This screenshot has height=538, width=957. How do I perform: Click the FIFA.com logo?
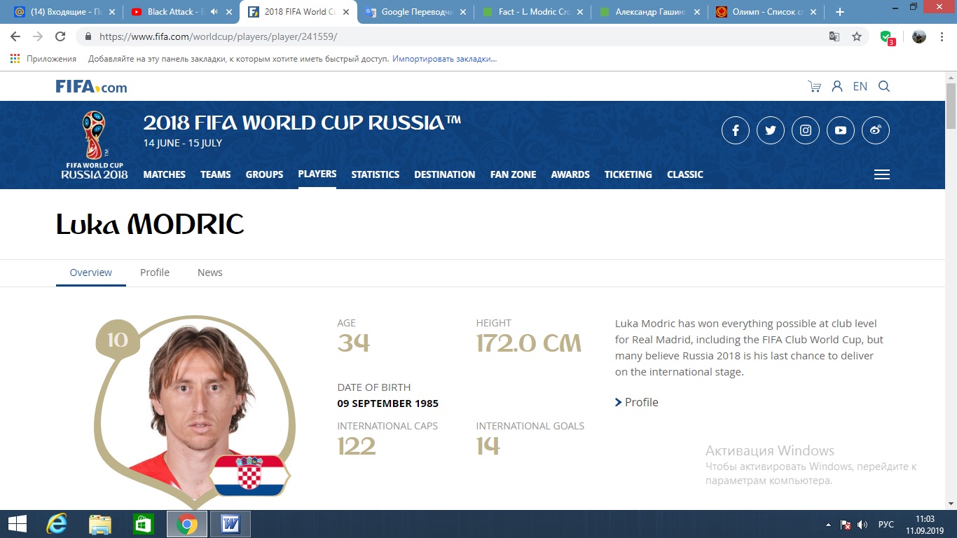[92, 87]
